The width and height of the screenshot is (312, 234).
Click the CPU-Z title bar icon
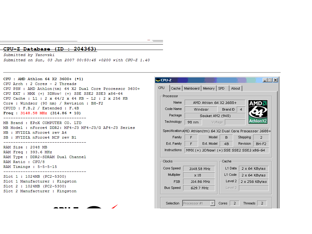tap(158, 80)
